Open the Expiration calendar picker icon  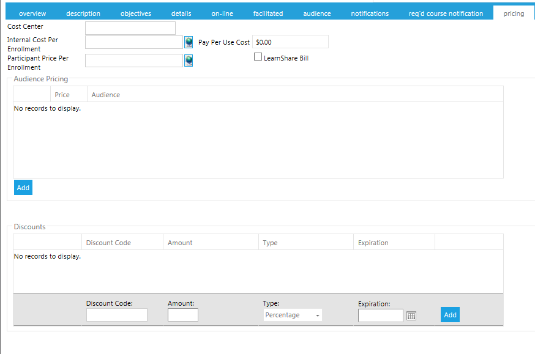(x=411, y=315)
